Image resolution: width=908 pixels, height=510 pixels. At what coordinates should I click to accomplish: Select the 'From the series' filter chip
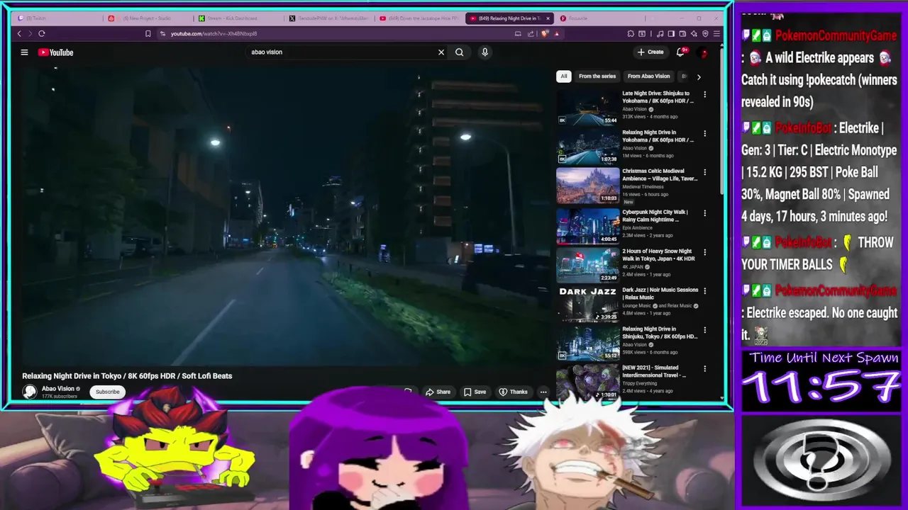[x=597, y=76]
